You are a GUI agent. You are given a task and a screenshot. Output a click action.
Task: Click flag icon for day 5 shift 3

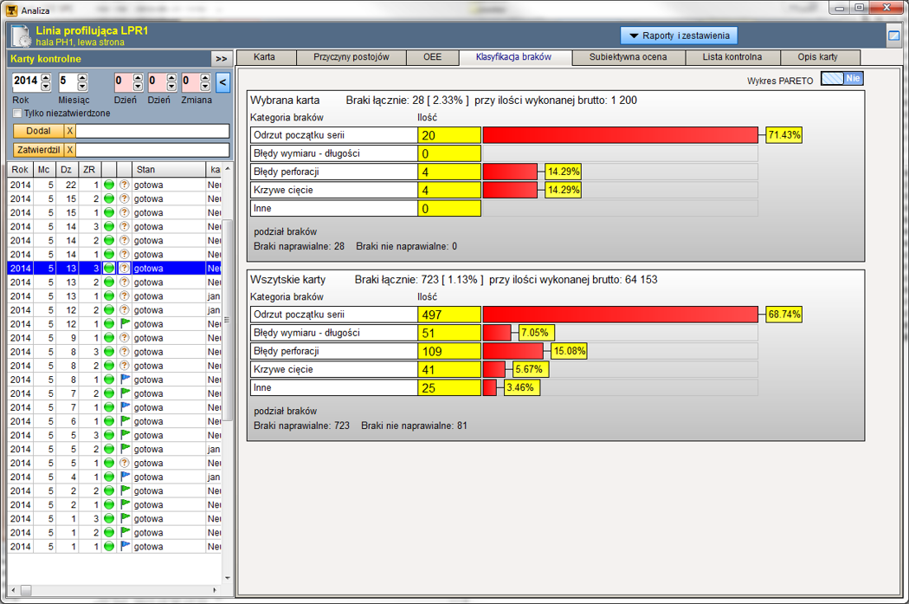124,435
